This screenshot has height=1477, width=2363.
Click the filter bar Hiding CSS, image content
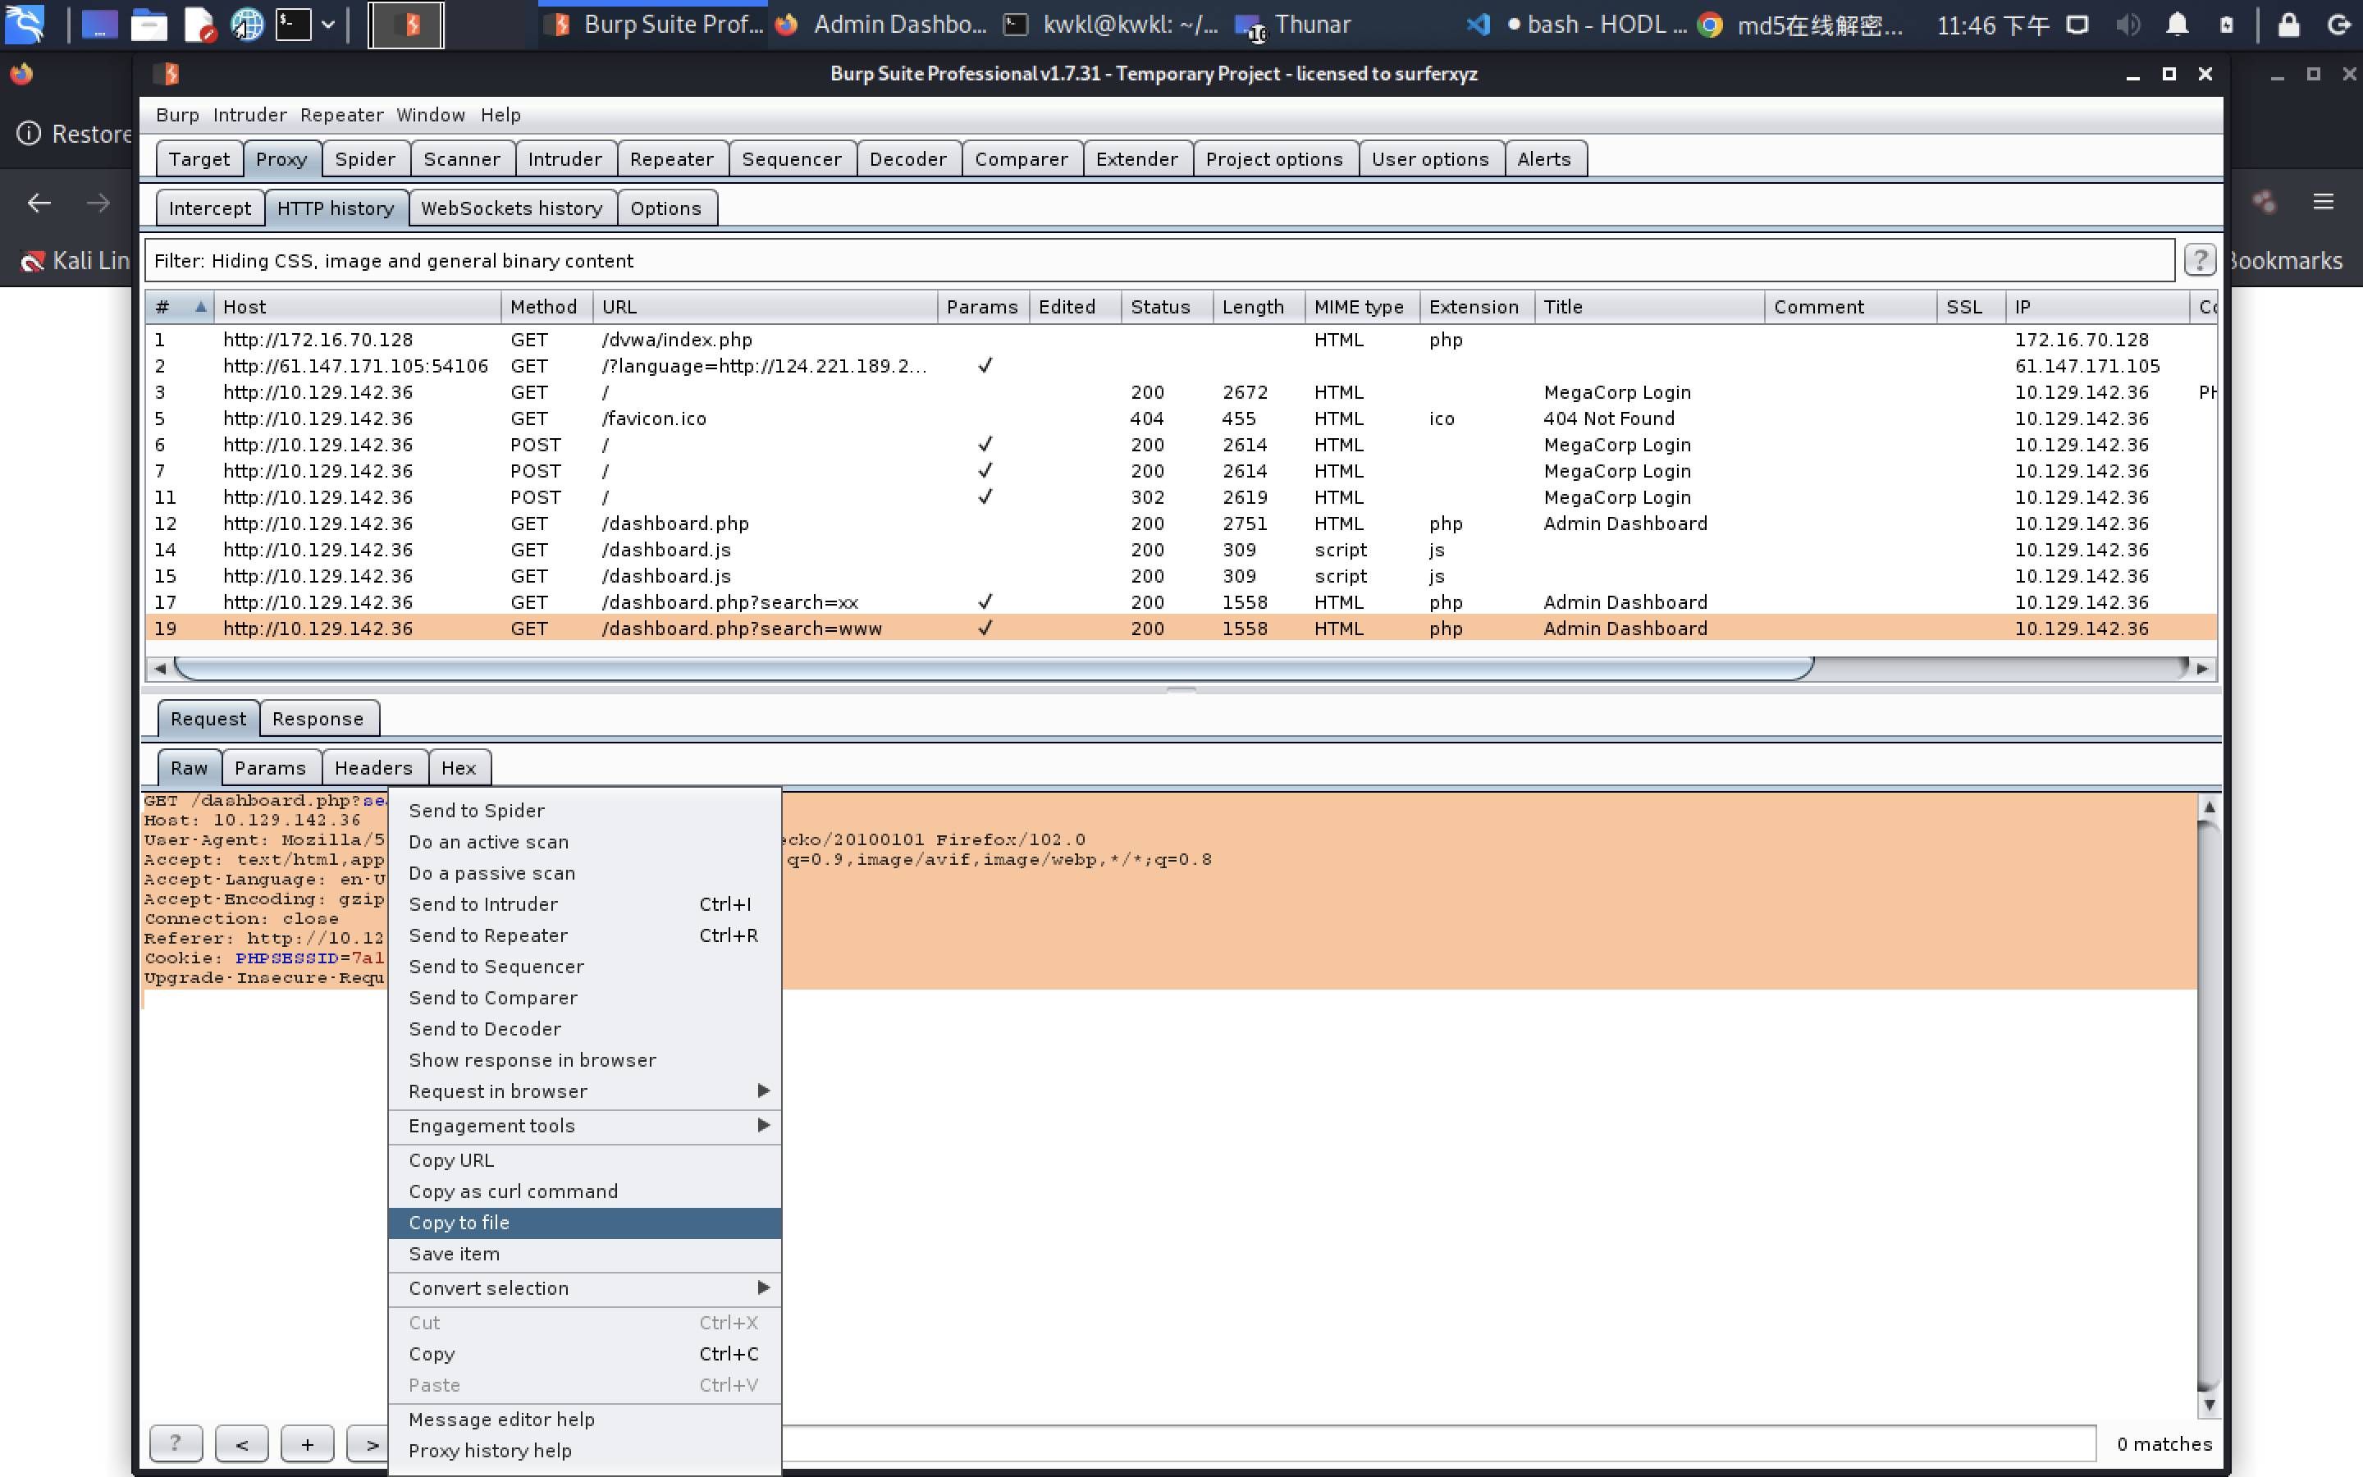pos(1159,261)
